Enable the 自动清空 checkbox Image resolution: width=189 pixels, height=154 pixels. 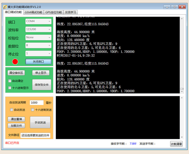click(x=10, y=81)
